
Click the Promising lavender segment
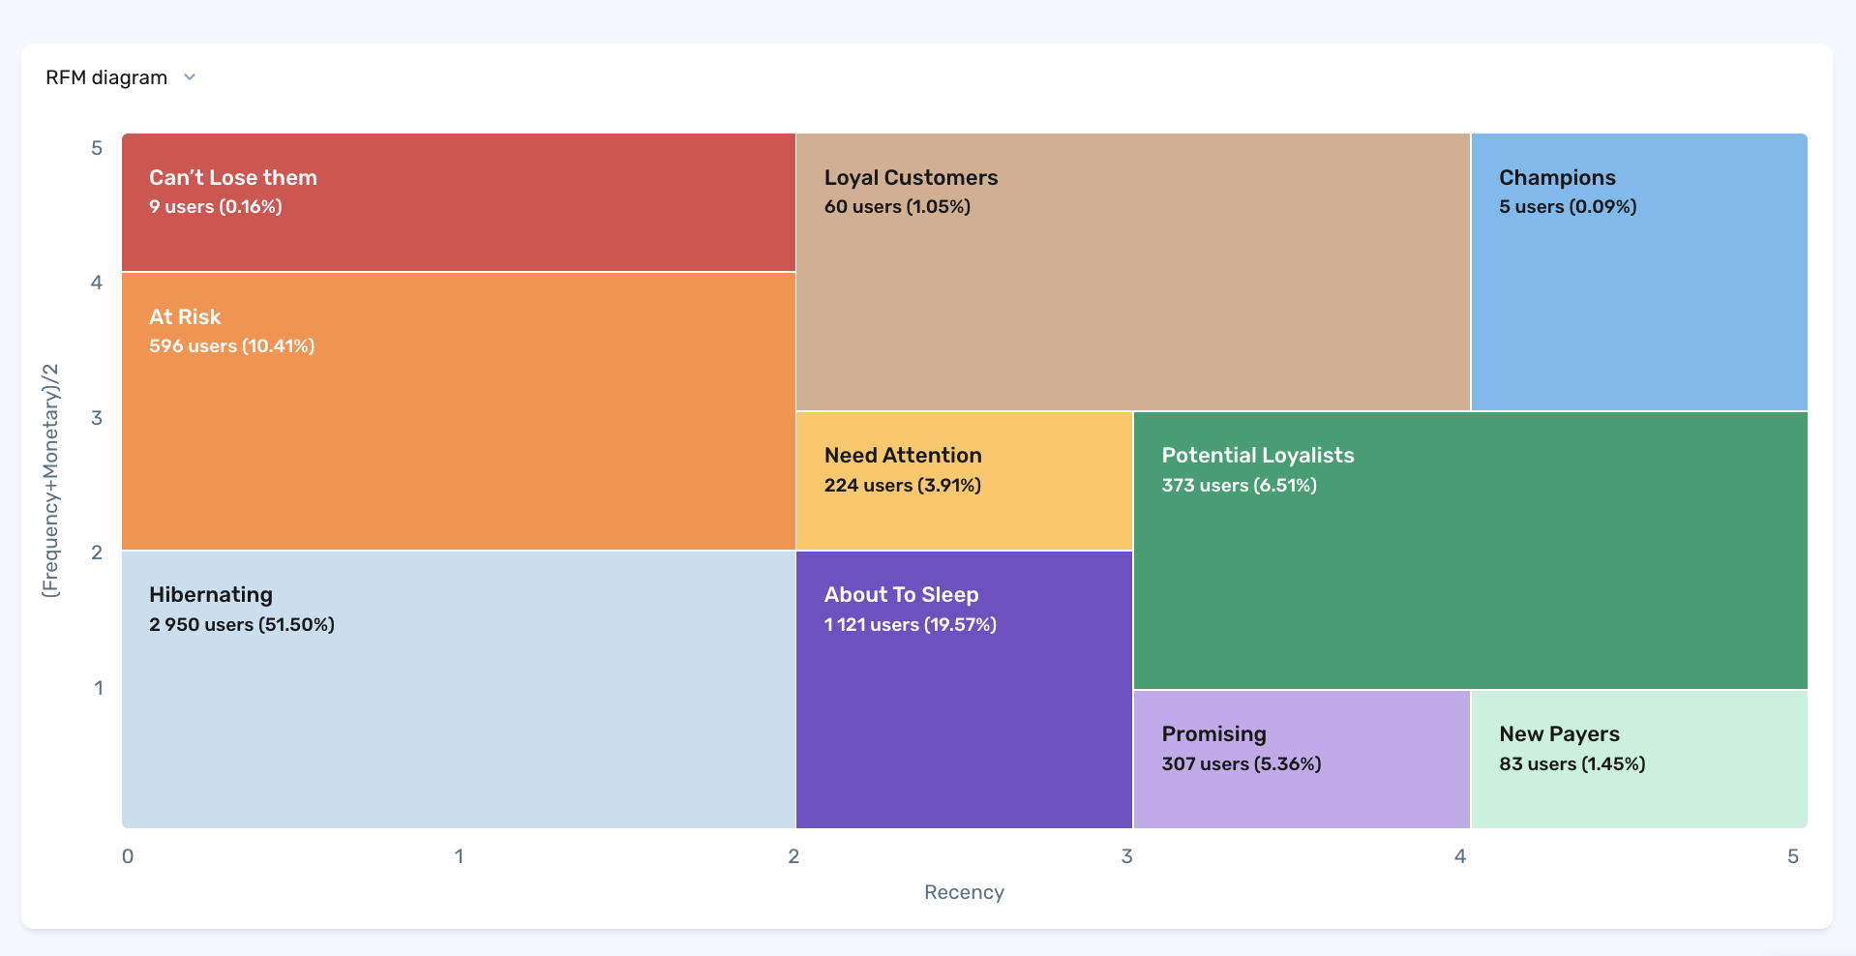(1302, 793)
